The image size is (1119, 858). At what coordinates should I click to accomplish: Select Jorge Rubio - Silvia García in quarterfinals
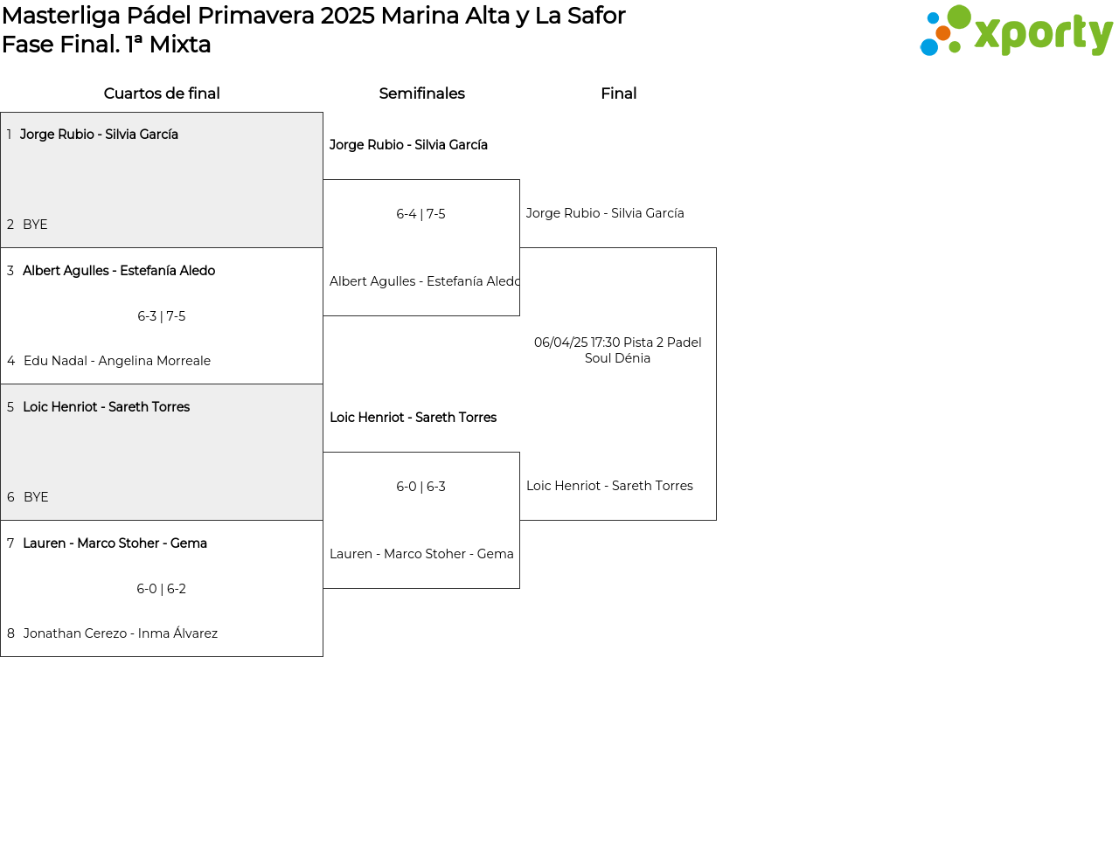[99, 135]
